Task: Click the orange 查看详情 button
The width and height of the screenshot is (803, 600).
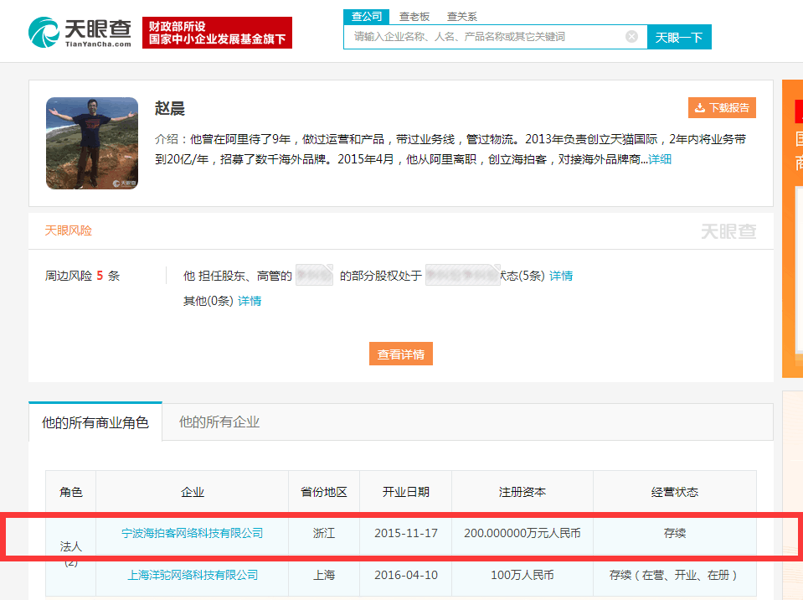Action: click(401, 354)
